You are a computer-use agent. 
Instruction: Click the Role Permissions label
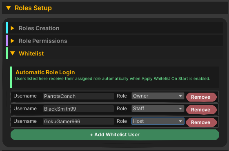tap(43, 41)
